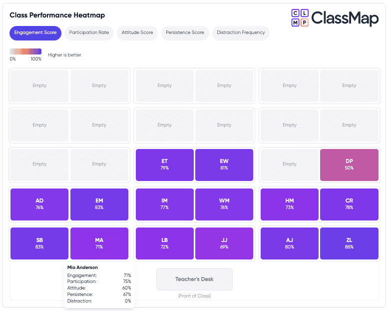Click the EM seat showing 83%
Screen dimensions: 389x311
click(99, 204)
